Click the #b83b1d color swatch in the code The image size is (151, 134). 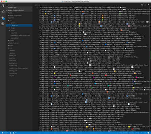pyautogui.click(x=121, y=30)
